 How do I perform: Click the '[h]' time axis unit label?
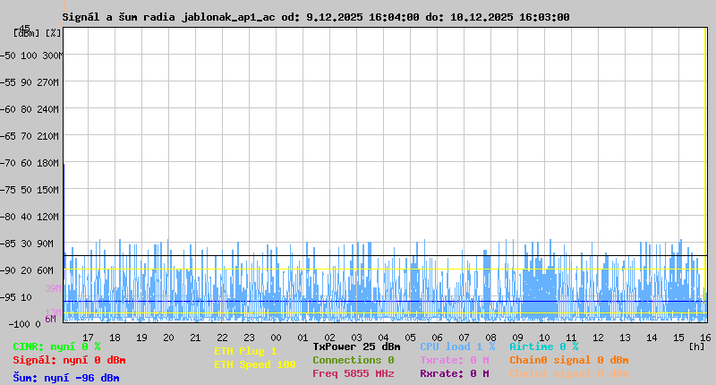(x=696, y=346)
